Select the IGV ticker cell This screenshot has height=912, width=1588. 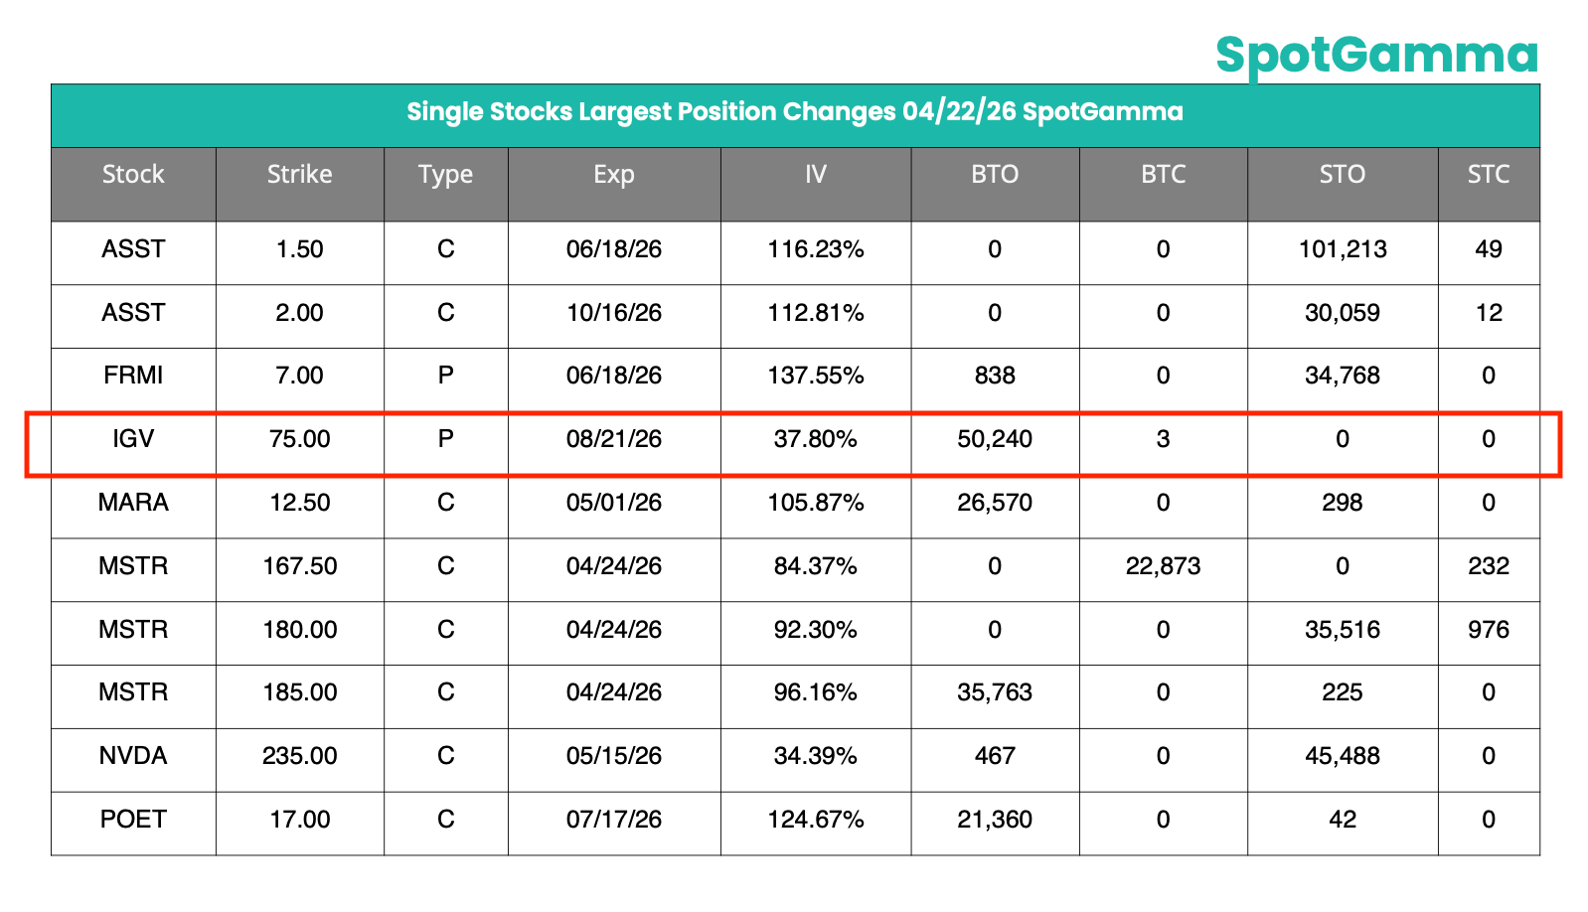(x=133, y=439)
